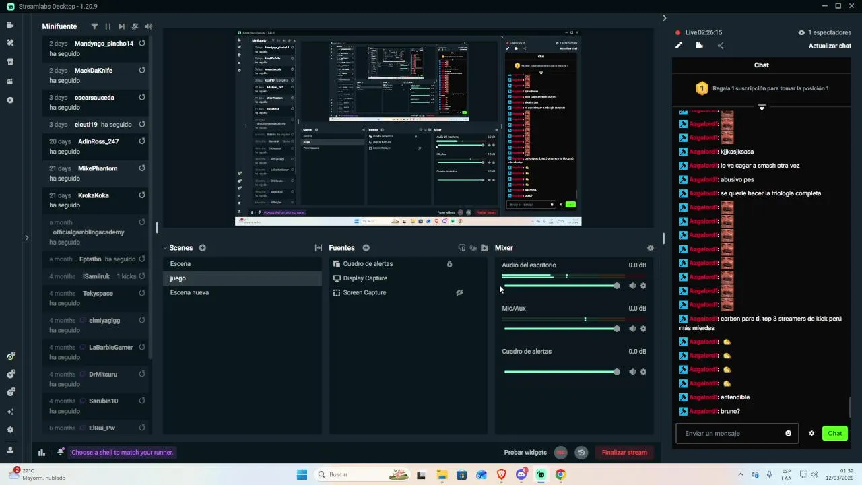Add a new scene with plus icon
This screenshot has width=862, height=485.
[202, 248]
